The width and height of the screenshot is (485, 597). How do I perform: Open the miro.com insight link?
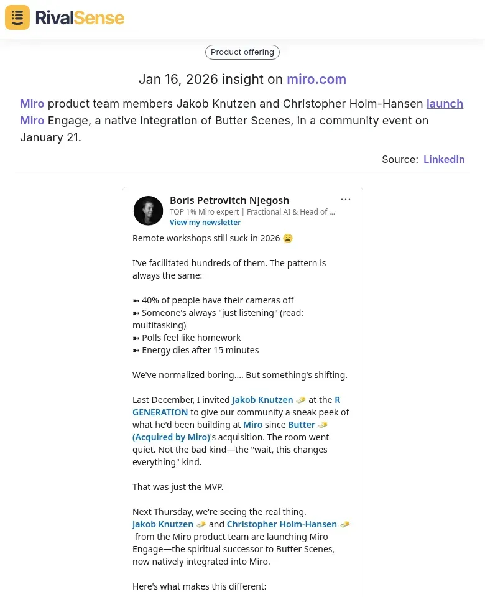pyautogui.click(x=316, y=79)
